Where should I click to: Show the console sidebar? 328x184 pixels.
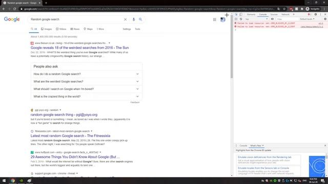pyautogui.click(x=236, y=19)
